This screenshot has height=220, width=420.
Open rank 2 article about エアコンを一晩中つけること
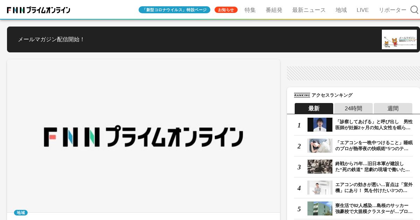click(x=374, y=146)
